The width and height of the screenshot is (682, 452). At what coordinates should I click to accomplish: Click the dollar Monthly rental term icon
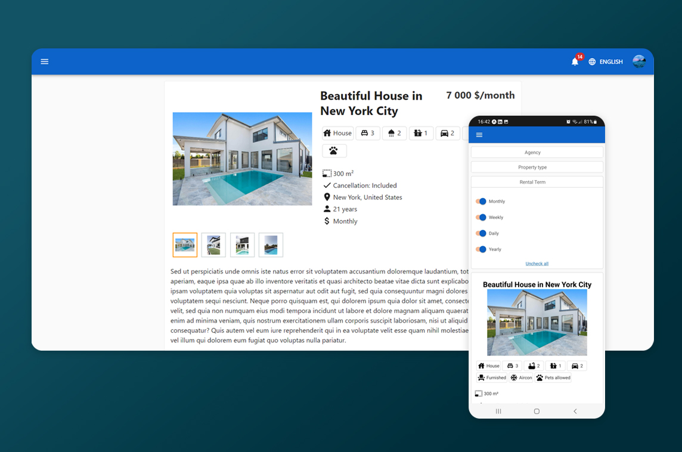click(327, 221)
